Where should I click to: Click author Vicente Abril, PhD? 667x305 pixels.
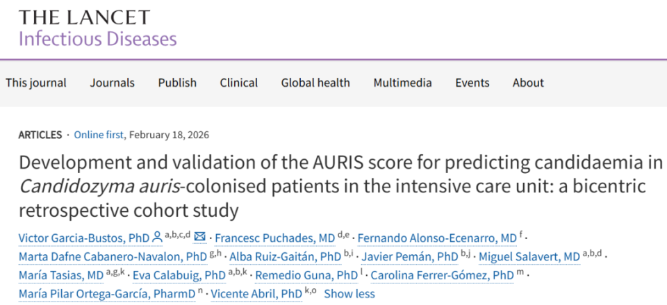[256, 294]
